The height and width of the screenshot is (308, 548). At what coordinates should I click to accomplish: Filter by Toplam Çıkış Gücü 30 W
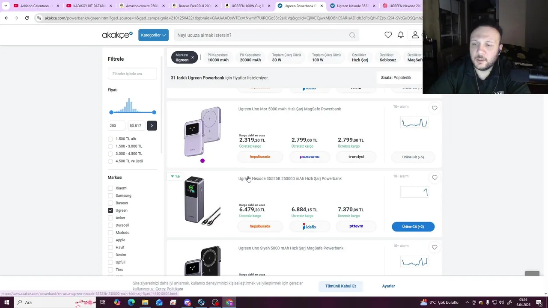pos(286,57)
